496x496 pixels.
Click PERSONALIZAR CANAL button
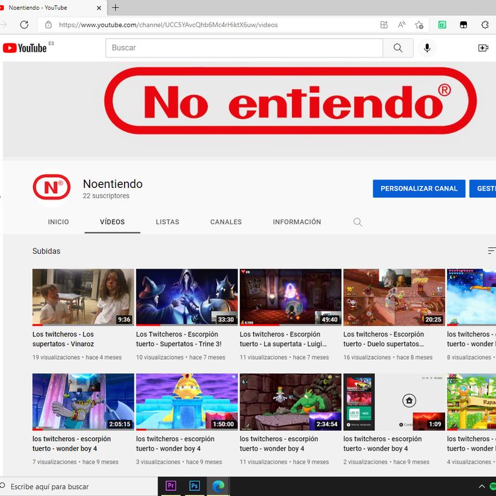click(418, 189)
